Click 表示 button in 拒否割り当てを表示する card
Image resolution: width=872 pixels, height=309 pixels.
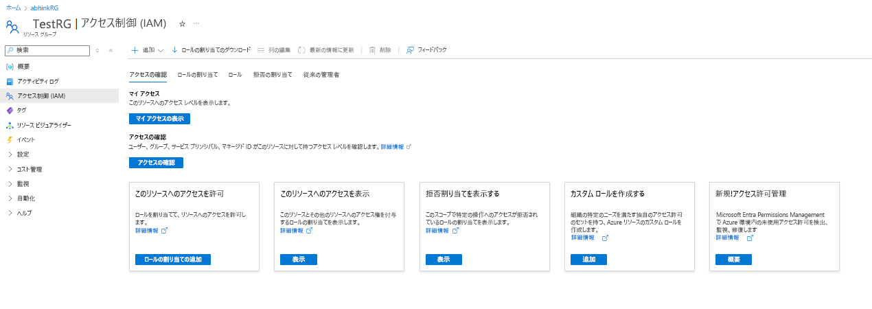[x=444, y=260]
